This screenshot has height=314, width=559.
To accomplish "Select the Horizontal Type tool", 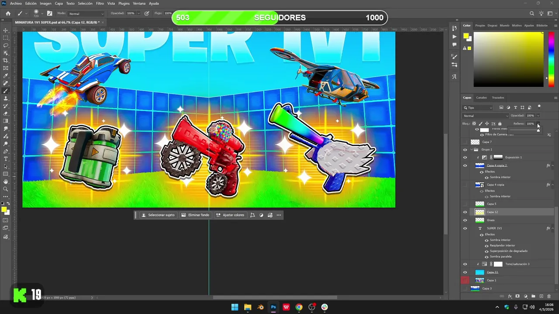I will pyautogui.click(x=6, y=159).
